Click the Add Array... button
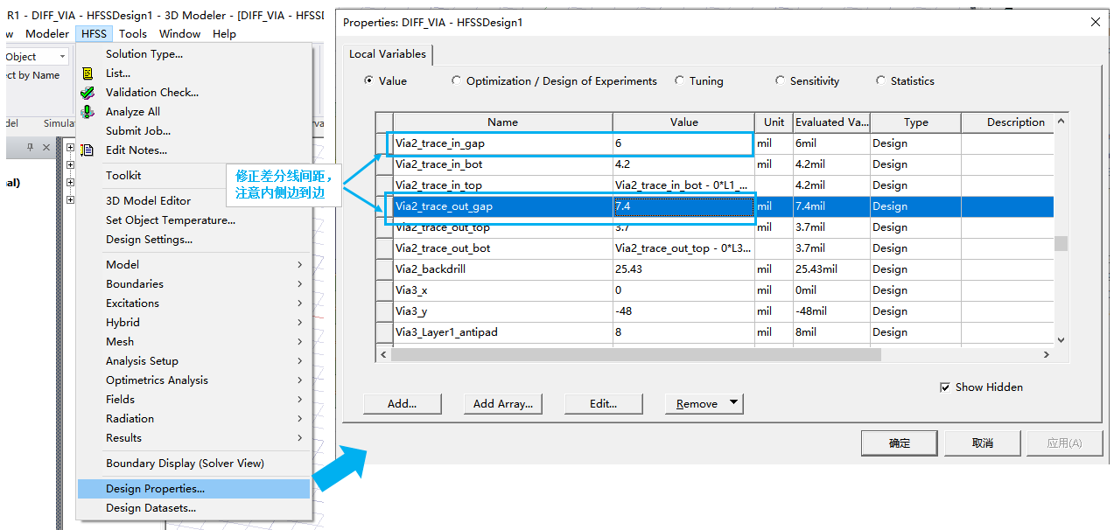1114x530 pixels. pos(502,403)
